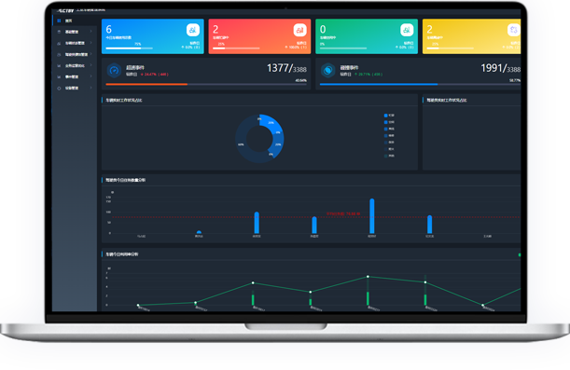The image size is (570, 370).
Task: Click the red average line label in bar chart
Action: click(342, 213)
